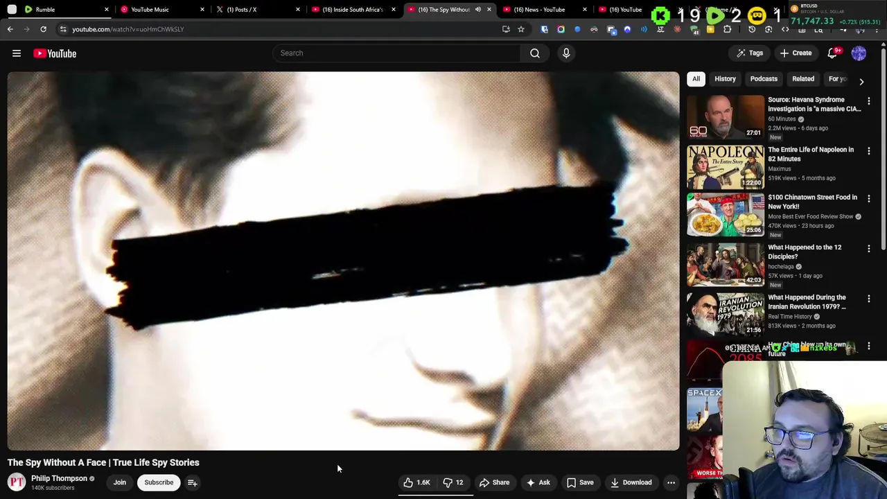Click the Join button

click(120, 482)
